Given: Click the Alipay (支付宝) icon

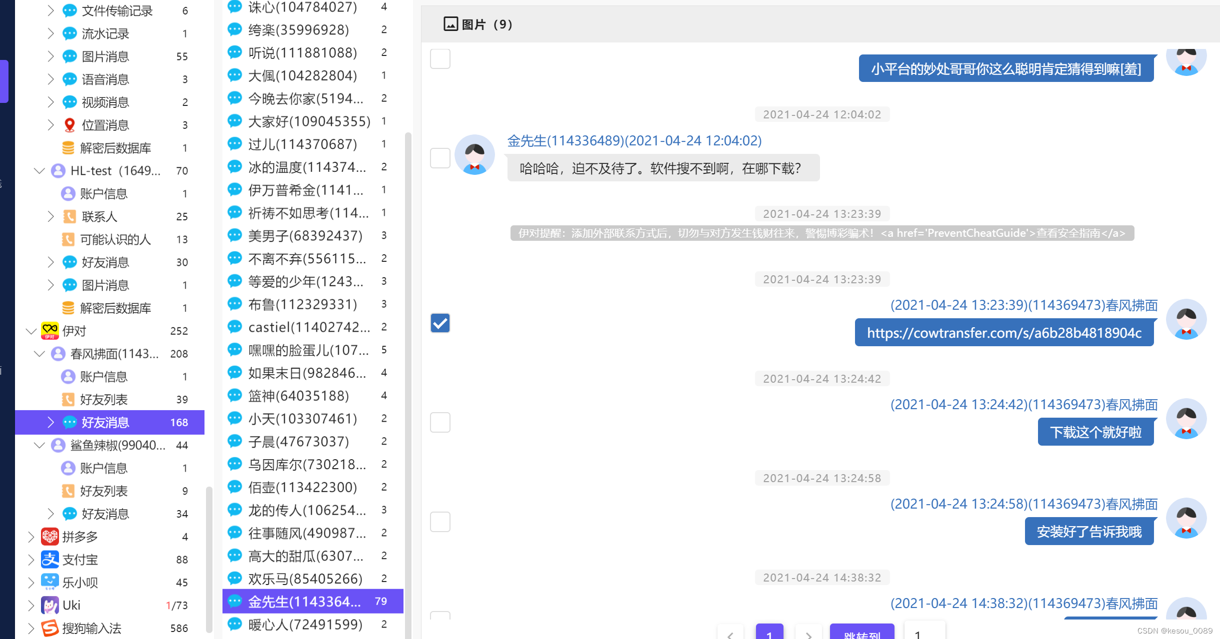Looking at the screenshot, I should pyautogui.click(x=49, y=560).
